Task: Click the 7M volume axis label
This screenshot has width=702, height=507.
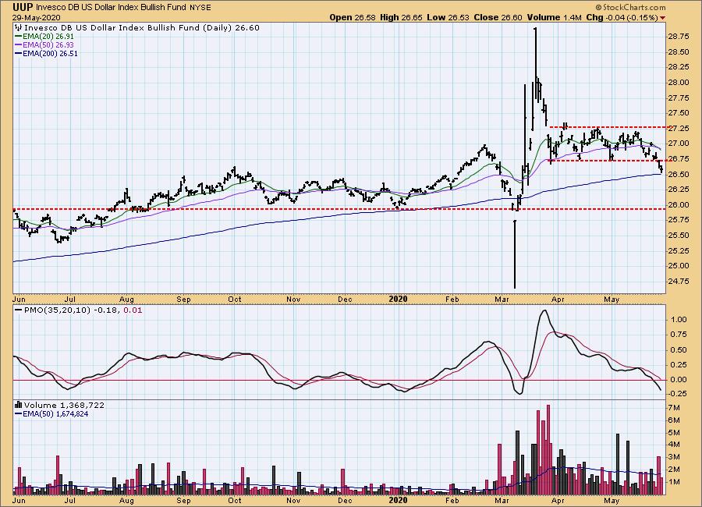Action: click(674, 408)
